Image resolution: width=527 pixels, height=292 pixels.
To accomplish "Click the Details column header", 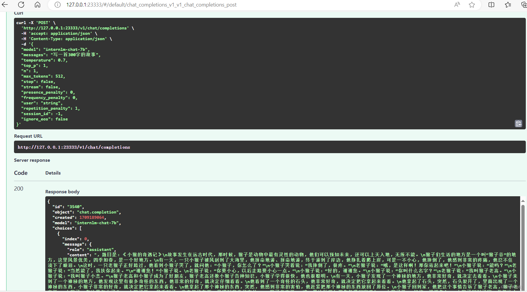I will pyautogui.click(x=53, y=173).
